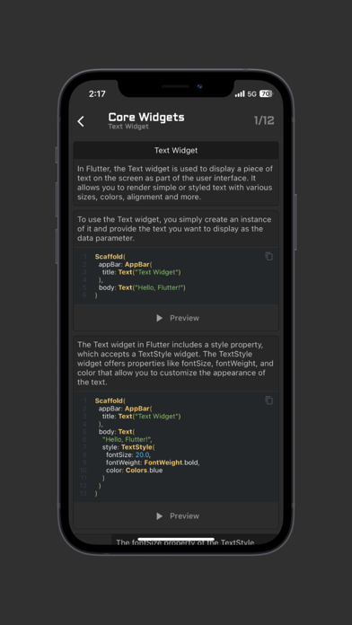Tap the cellular signal bars icon
Viewport: 352px width, 625px height.
point(240,94)
